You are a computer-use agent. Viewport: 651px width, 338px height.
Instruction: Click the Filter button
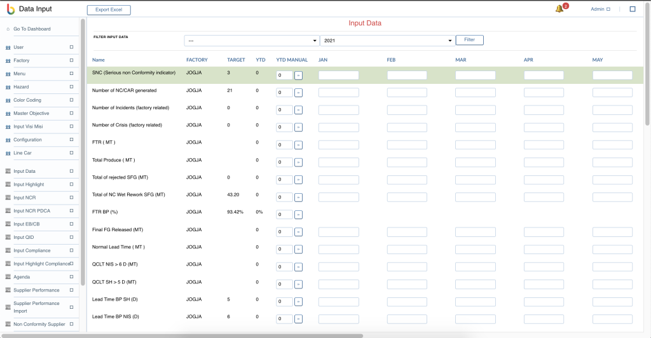[470, 40]
